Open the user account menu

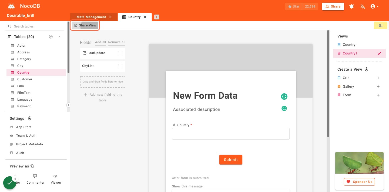(x=374, y=6)
